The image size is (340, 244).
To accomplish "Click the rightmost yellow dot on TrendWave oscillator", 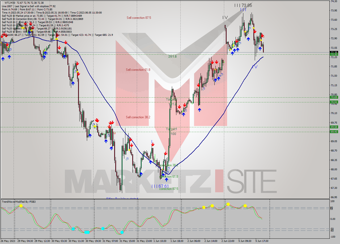I will 245,206.
